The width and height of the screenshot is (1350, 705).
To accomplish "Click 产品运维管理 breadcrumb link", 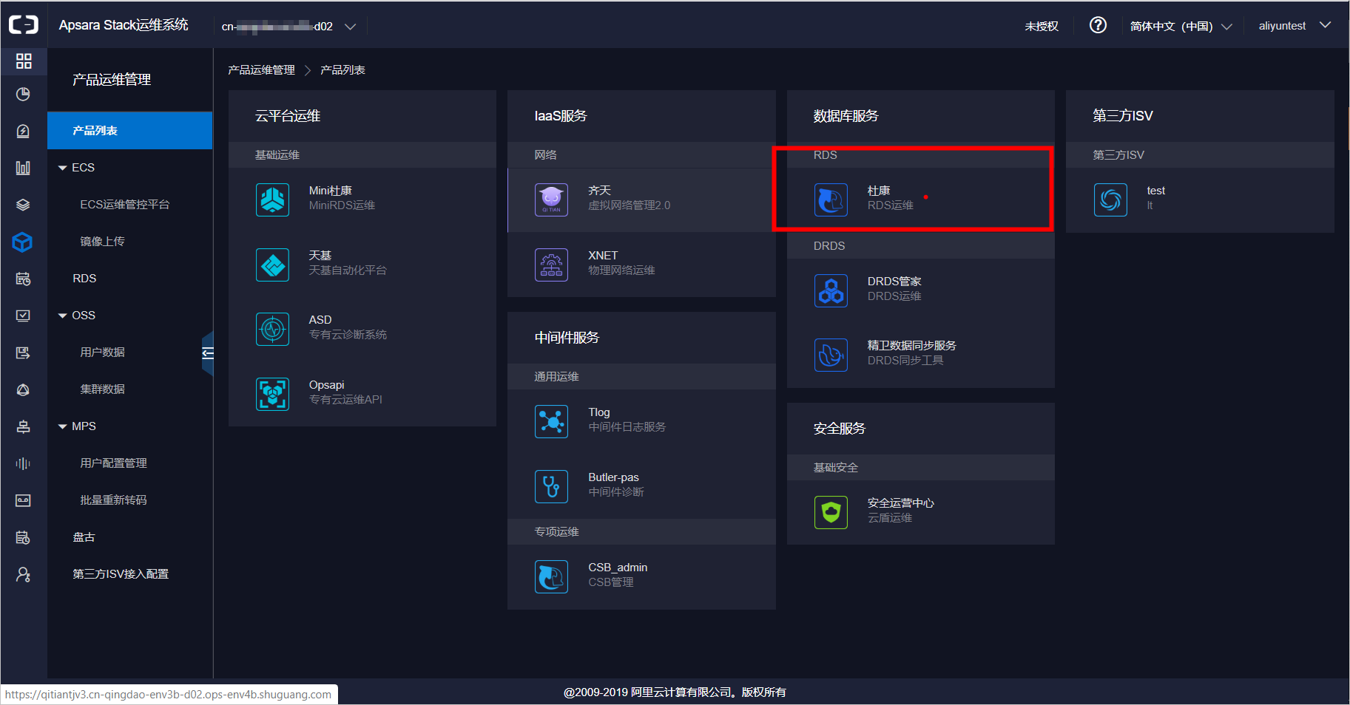I will pos(261,69).
